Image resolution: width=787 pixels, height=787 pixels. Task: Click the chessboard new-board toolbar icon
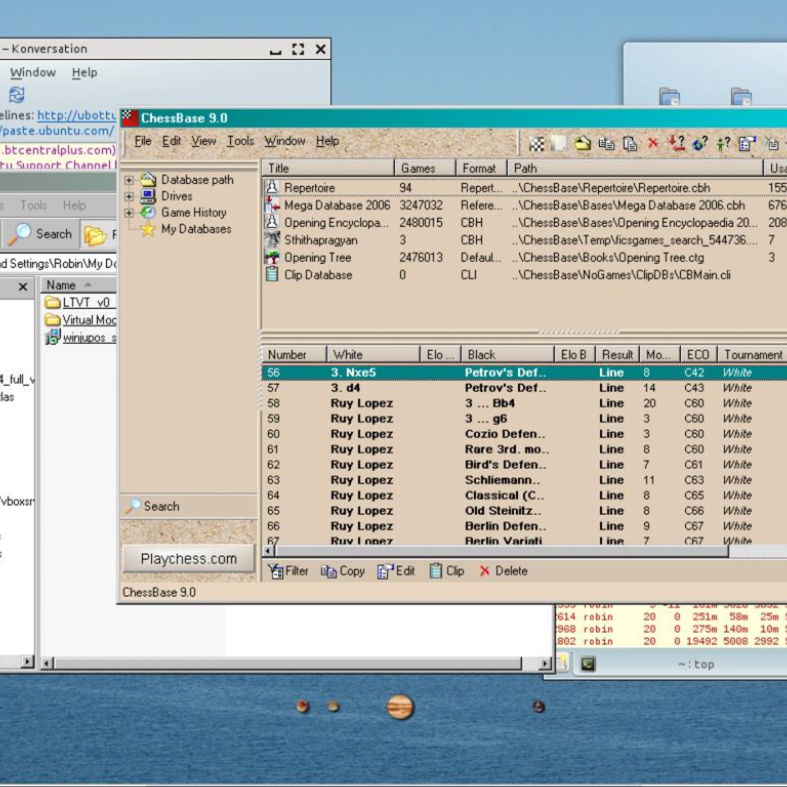(537, 144)
